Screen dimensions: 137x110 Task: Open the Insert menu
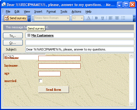(x=38, y=12)
